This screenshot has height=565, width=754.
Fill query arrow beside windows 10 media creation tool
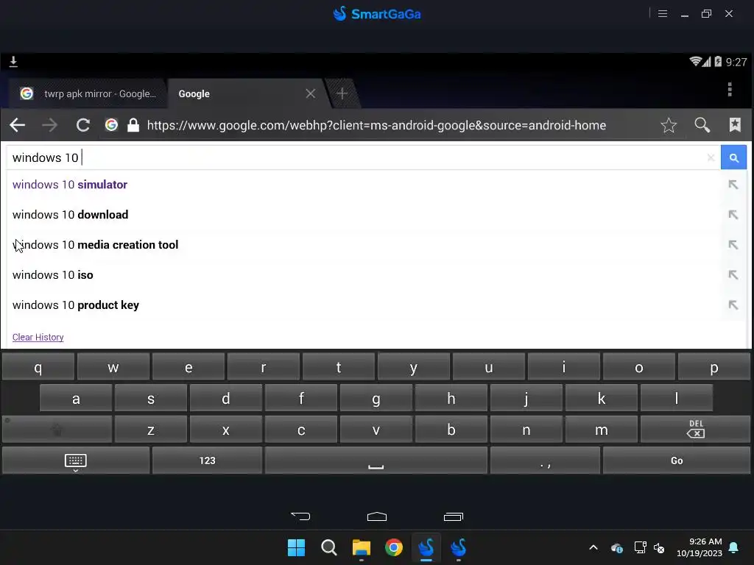pos(733,245)
